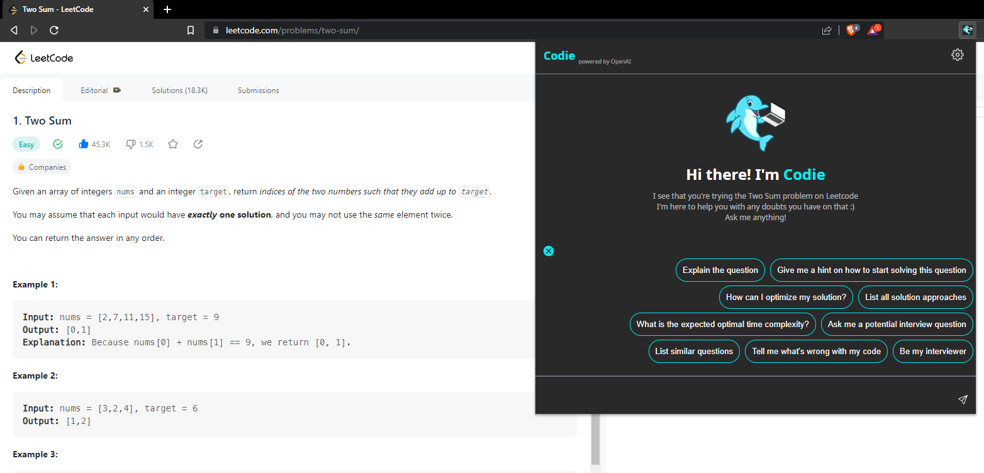Image resolution: width=984 pixels, height=473 pixels.
Task: Click the Codie chat message input field
Action: [742, 399]
